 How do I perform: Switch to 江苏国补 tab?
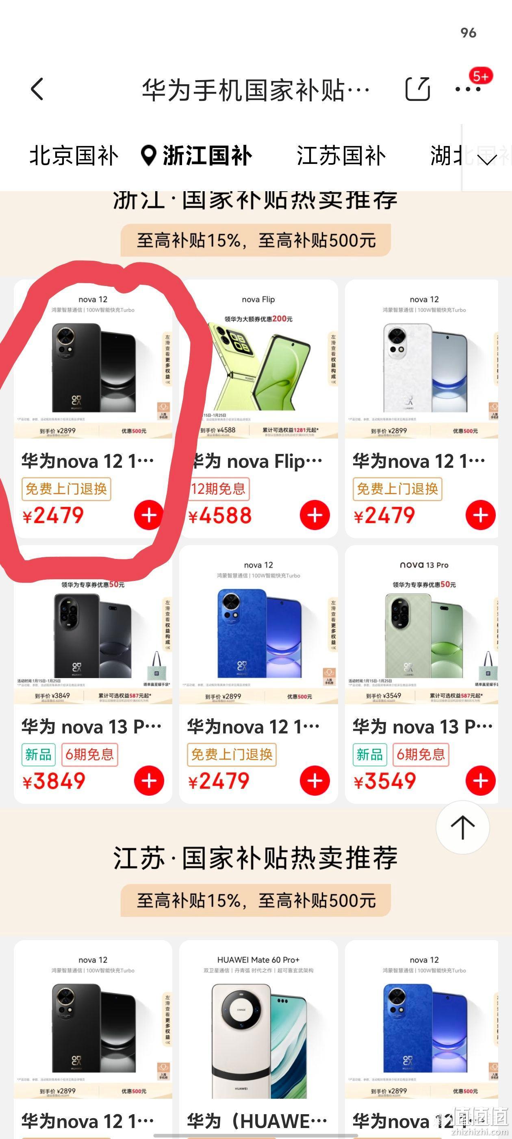pyautogui.click(x=341, y=156)
